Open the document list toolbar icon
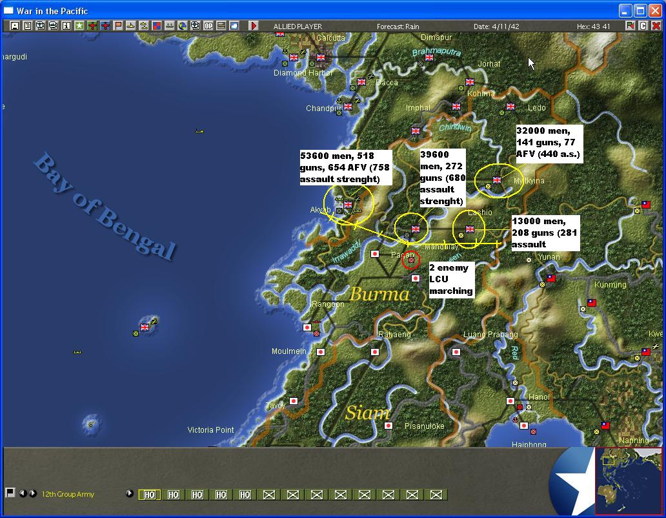 (28, 26)
